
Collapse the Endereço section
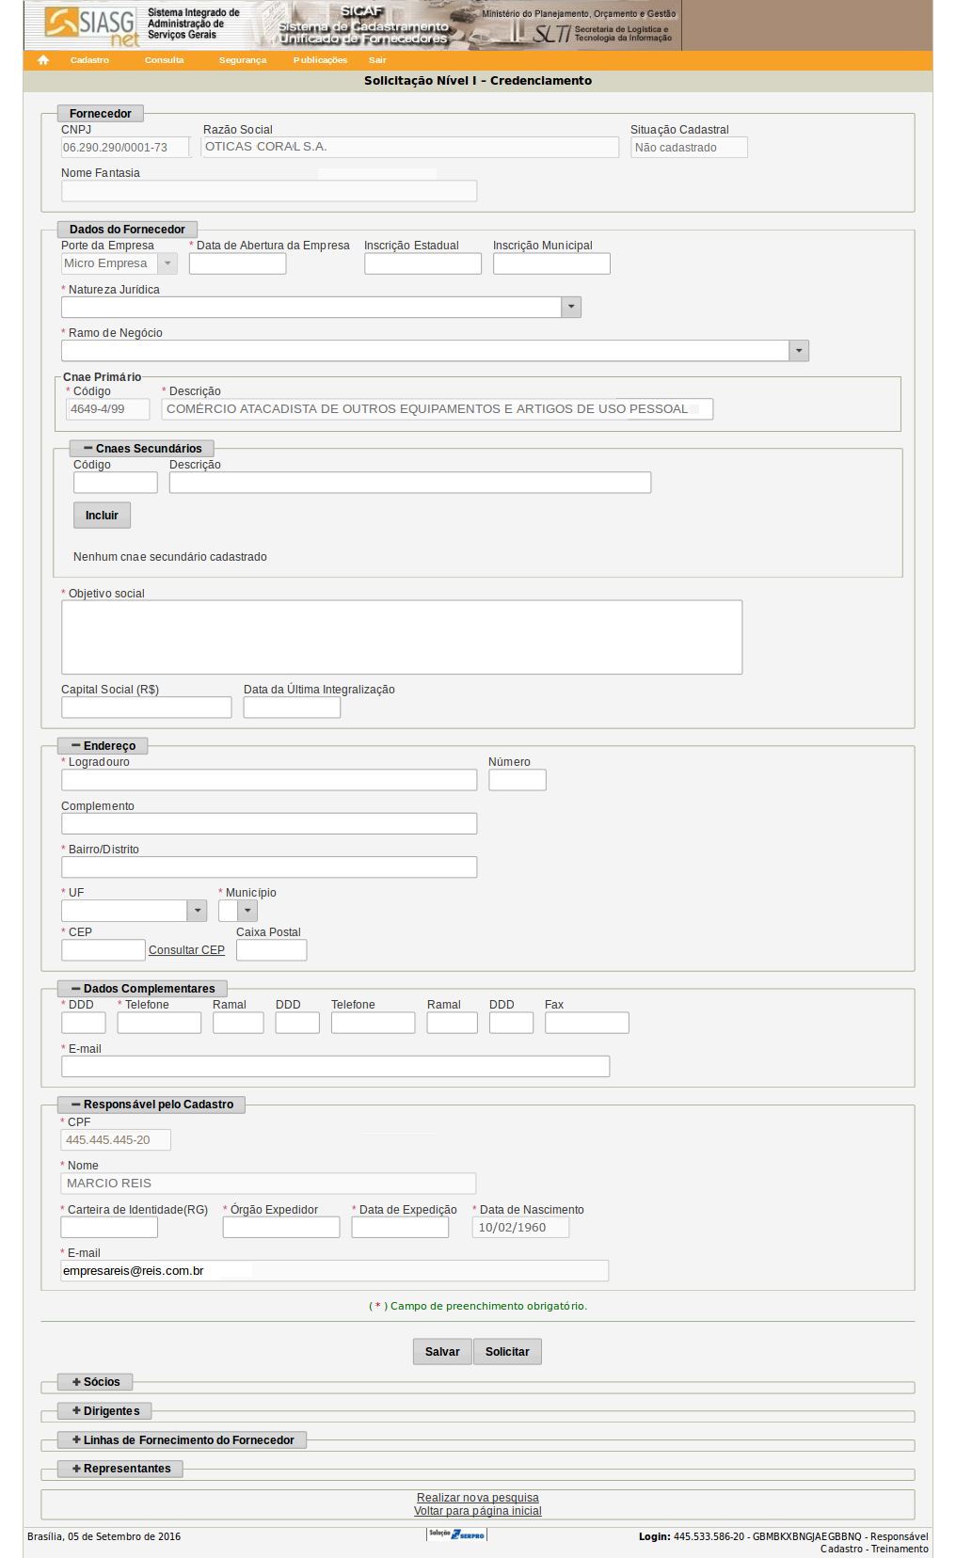(x=104, y=746)
